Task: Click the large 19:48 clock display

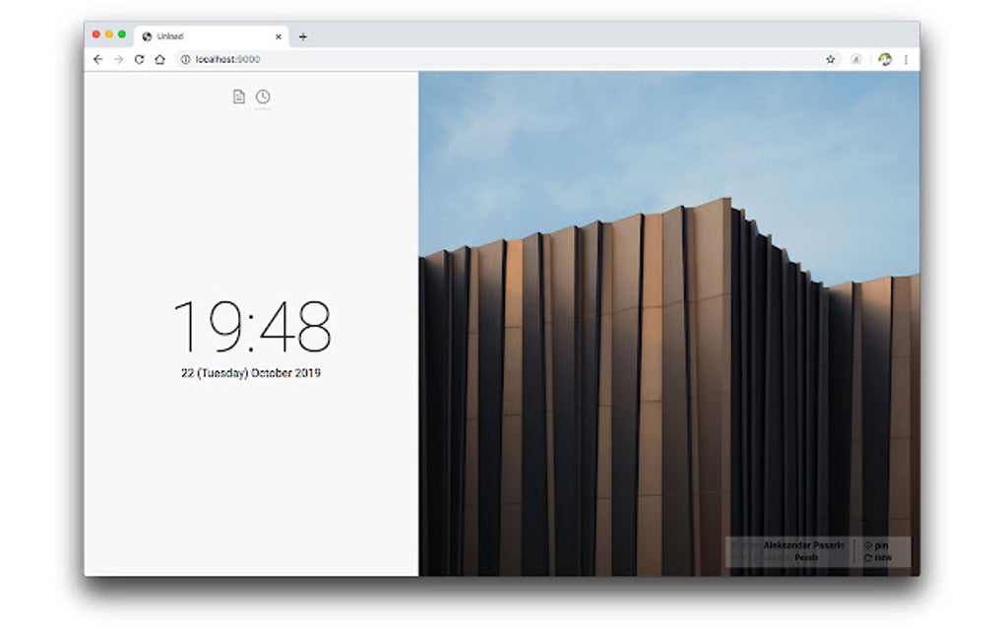Action: 252,325
